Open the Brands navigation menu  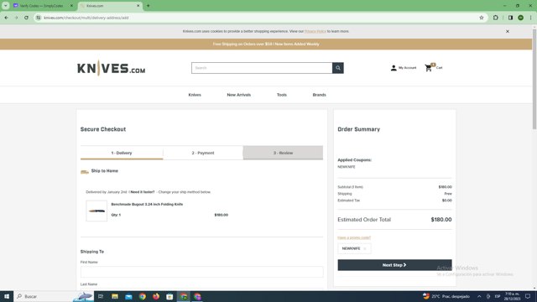(x=319, y=95)
